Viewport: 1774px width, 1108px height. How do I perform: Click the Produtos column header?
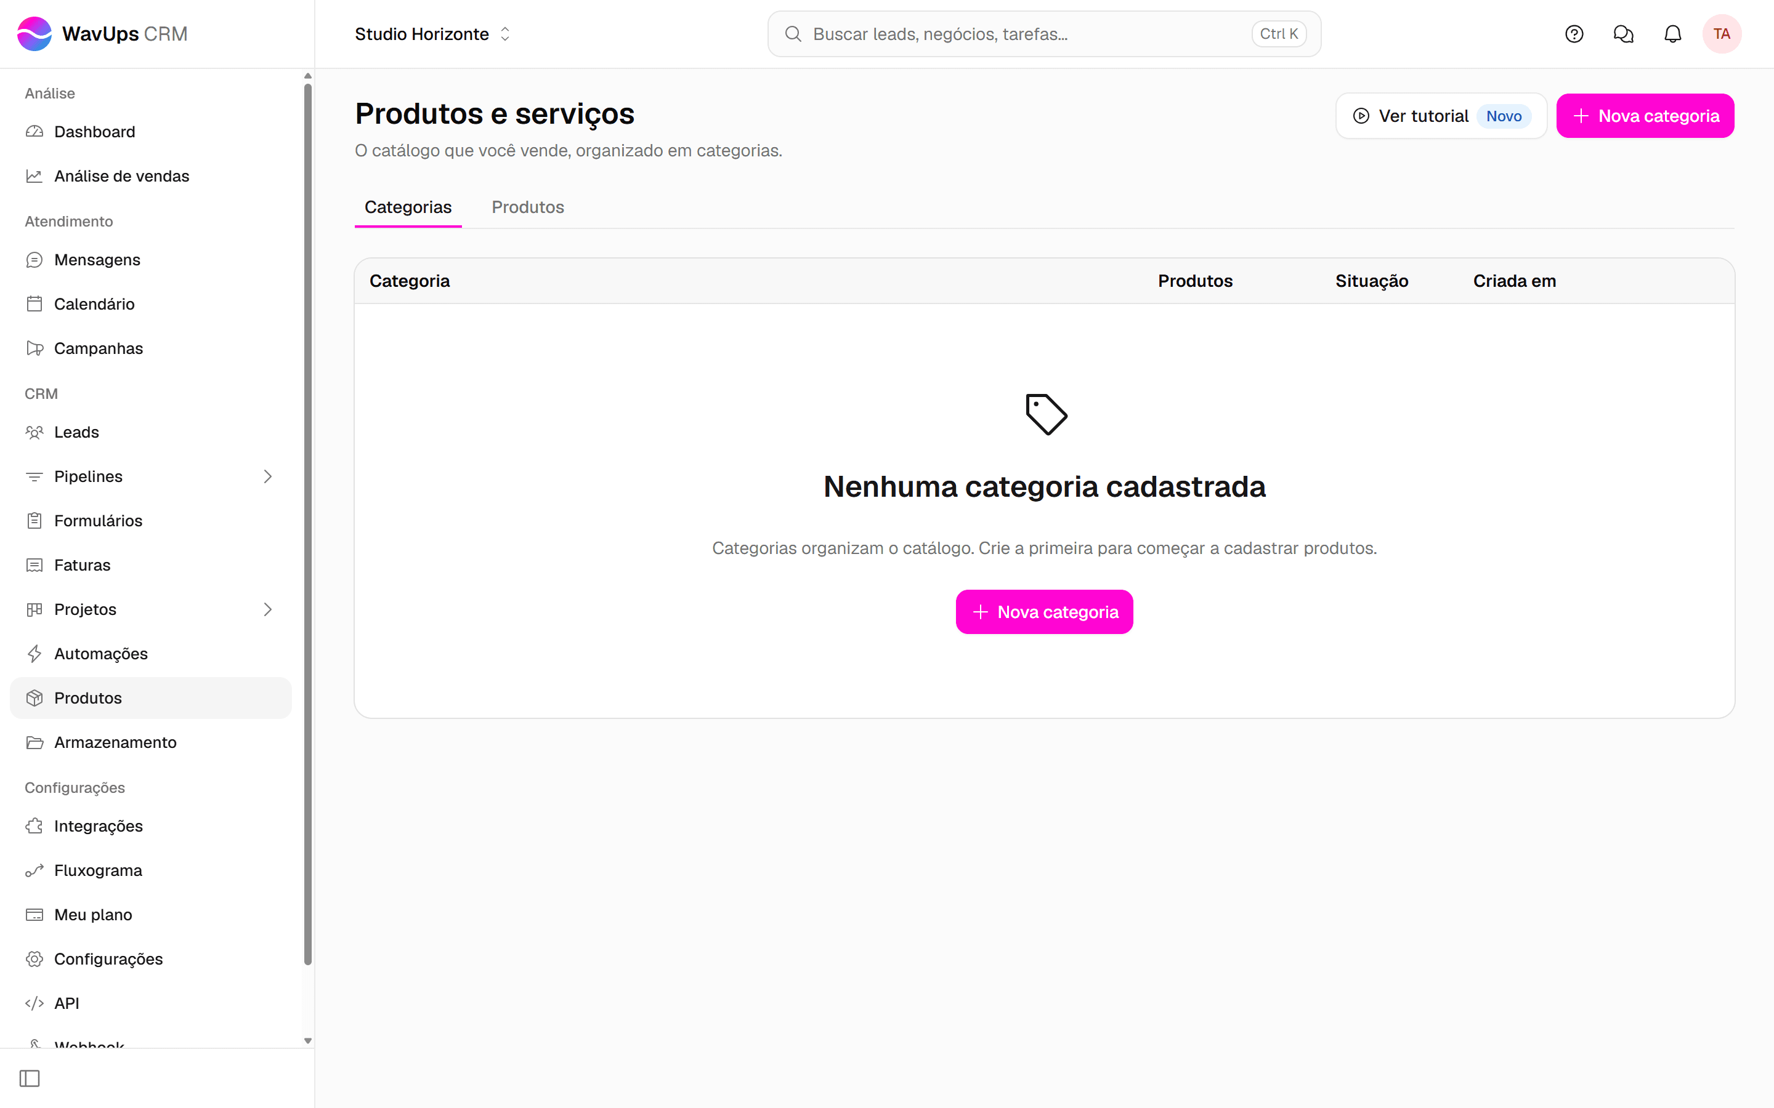tap(1195, 281)
